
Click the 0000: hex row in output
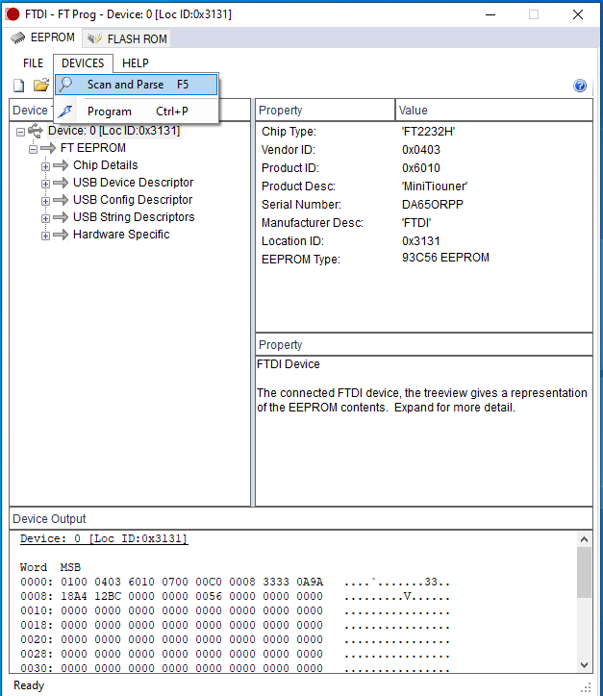(236, 582)
